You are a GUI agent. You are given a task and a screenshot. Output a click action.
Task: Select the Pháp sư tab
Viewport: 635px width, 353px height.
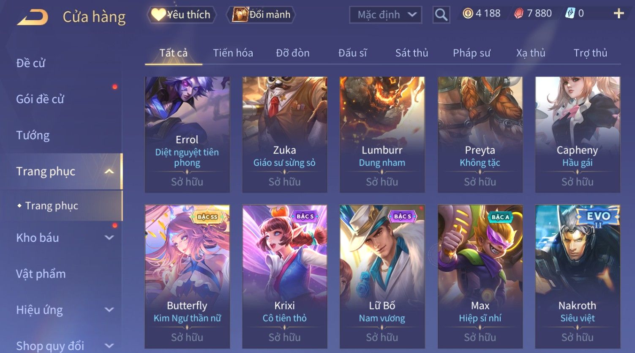(471, 53)
